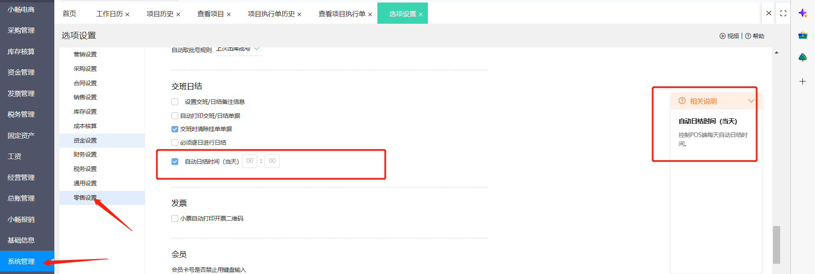Click the scroll up arrow of settings pane
This screenshot has height=274, width=815.
click(x=776, y=53)
